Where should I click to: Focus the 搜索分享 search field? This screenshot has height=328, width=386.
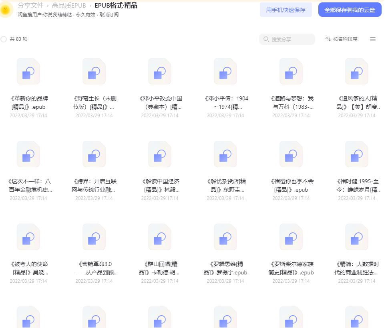click(287, 39)
